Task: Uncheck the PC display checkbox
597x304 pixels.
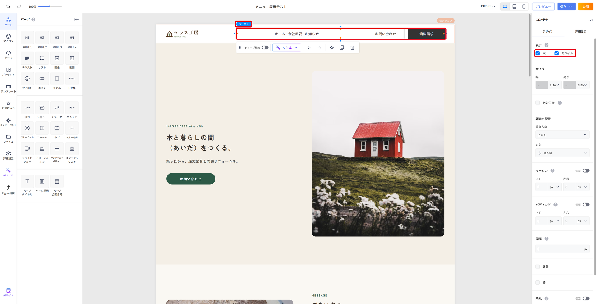Action: (x=538, y=53)
